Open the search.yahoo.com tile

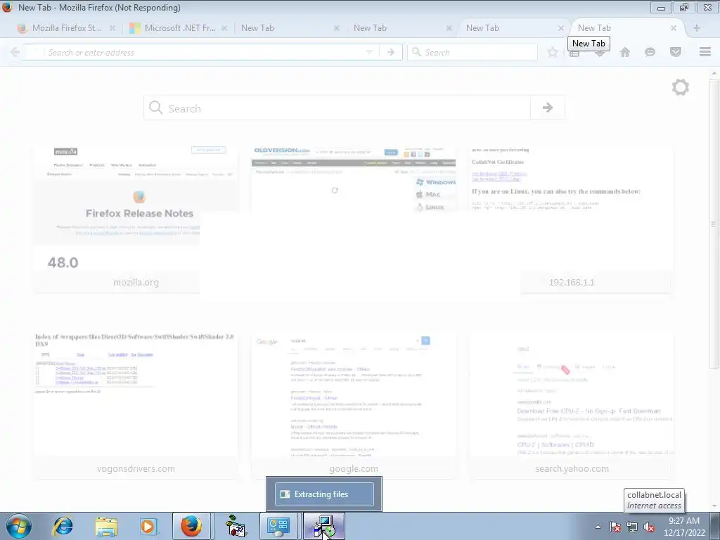pos(572,406)
